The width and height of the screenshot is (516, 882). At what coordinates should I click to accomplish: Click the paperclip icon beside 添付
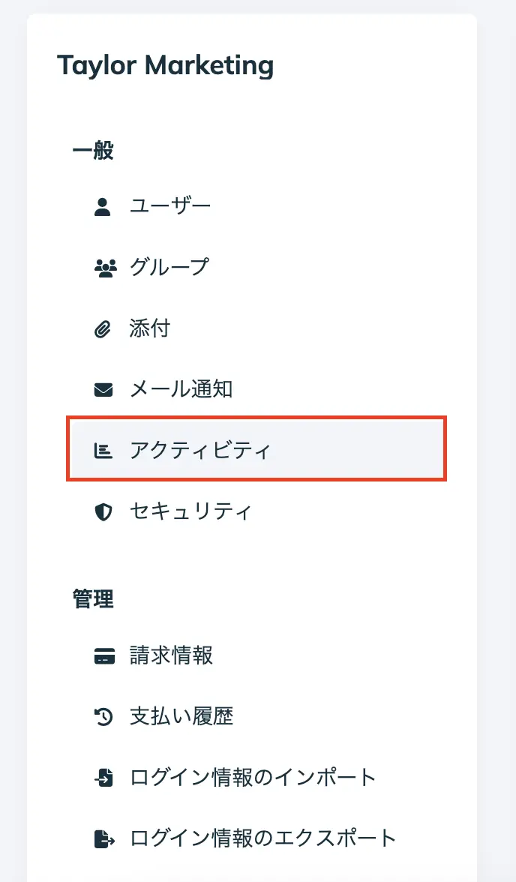[103, 328]
